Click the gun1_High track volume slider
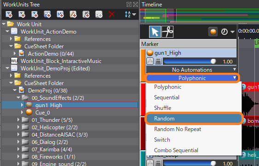259x166 pixels. pos(190,62)
